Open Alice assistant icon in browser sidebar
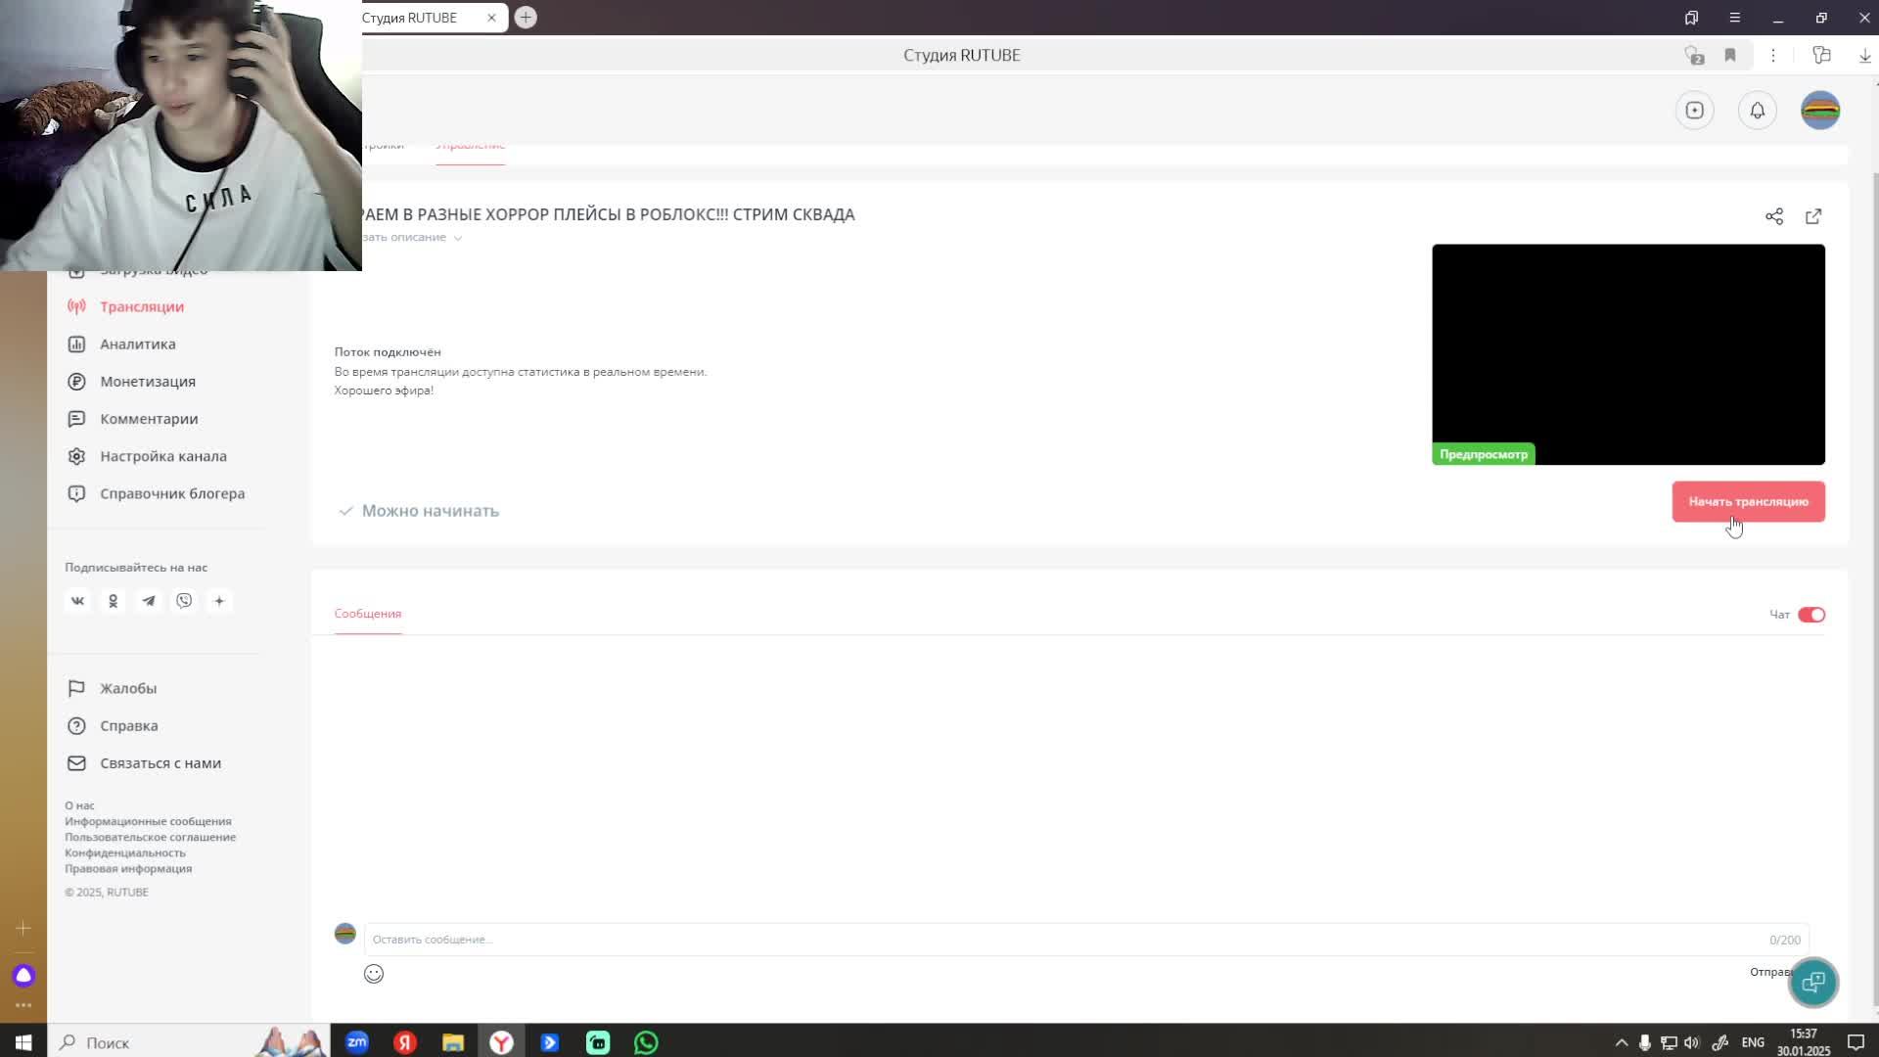The height and width of the screenshot is (1057, 1879). [23, 976]
